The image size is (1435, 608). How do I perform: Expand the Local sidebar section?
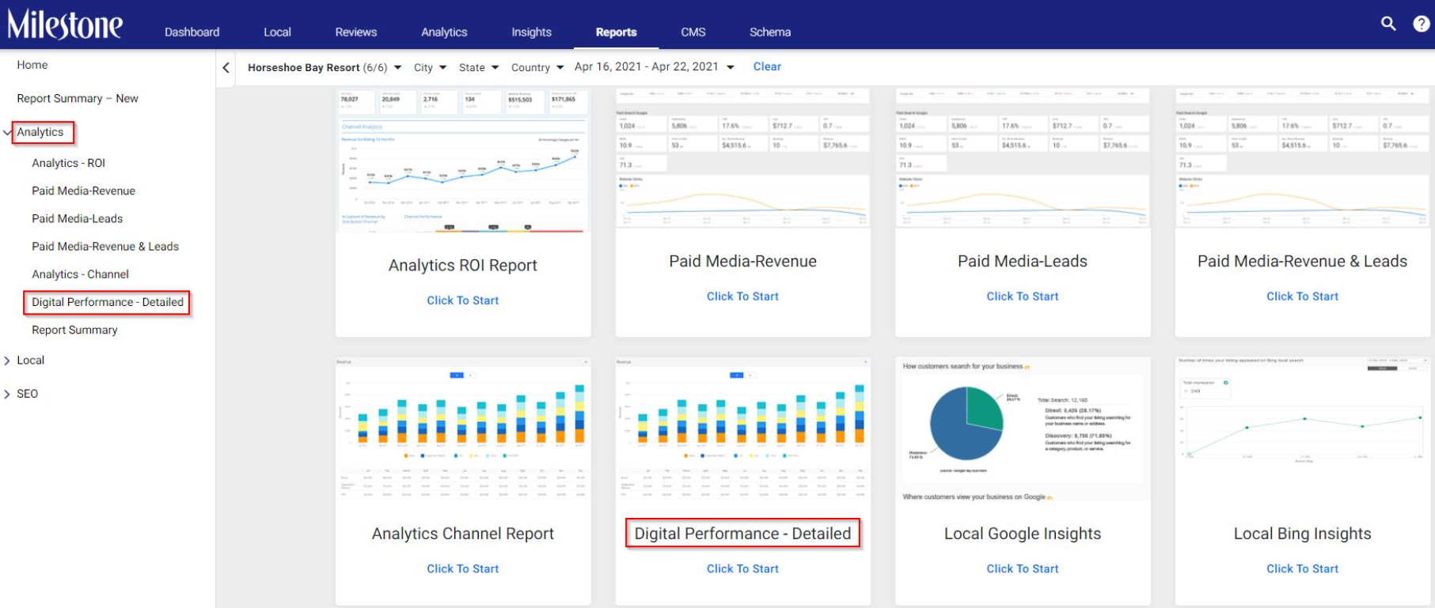(x=8, y=361)
